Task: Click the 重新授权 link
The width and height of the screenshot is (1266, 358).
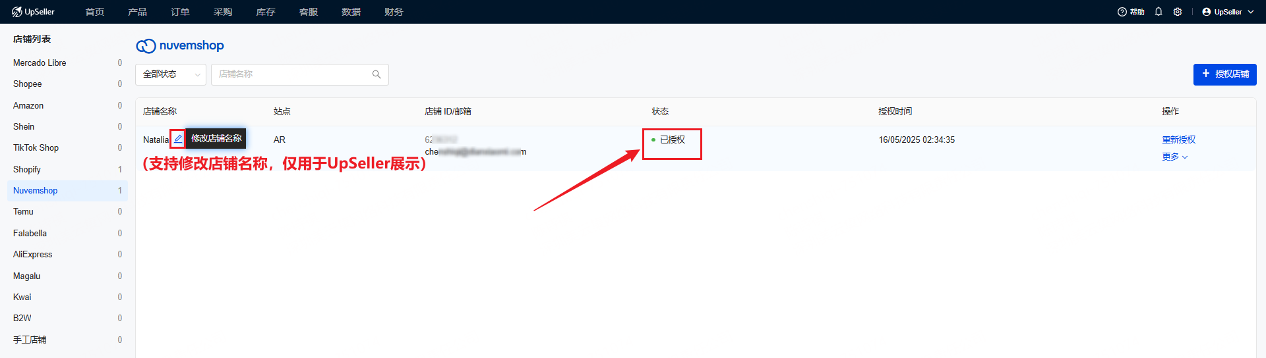Action: pos(1179,140)
